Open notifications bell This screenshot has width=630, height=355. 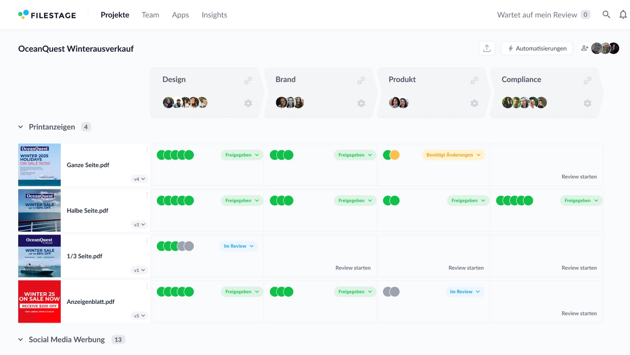tap(623, 15)
